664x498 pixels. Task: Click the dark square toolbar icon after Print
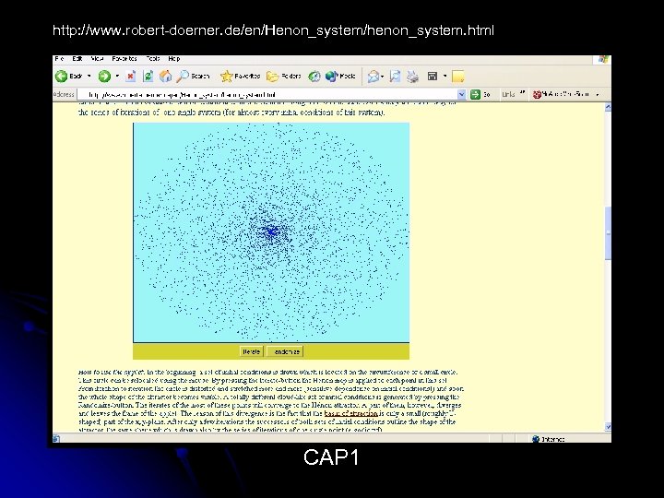pyautogui.click(x=433, y=77)
